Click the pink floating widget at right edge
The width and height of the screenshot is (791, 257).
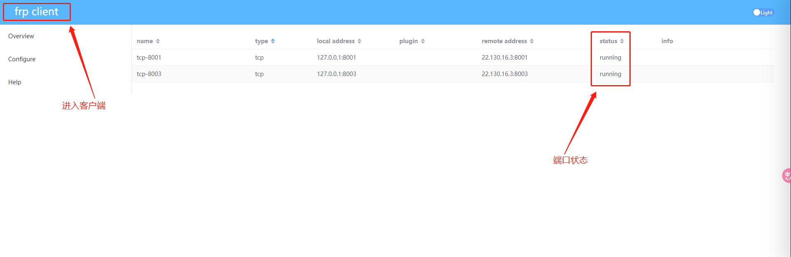click(x=786, y=176)
